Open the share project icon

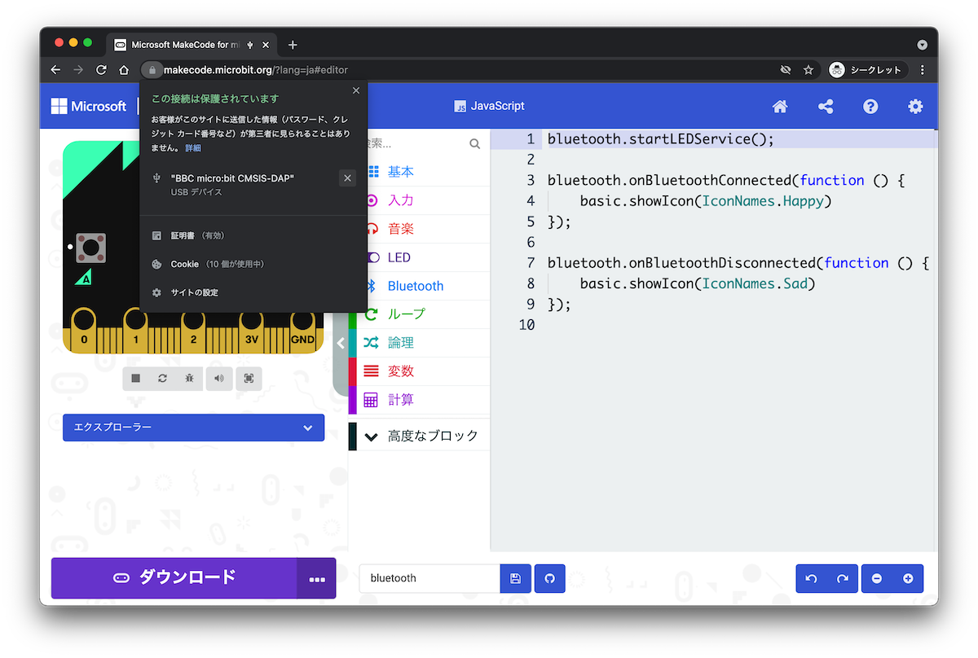tap(826, 107)
